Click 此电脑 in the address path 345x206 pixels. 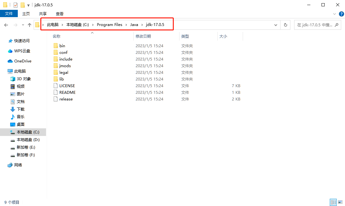tap(53, 25)
